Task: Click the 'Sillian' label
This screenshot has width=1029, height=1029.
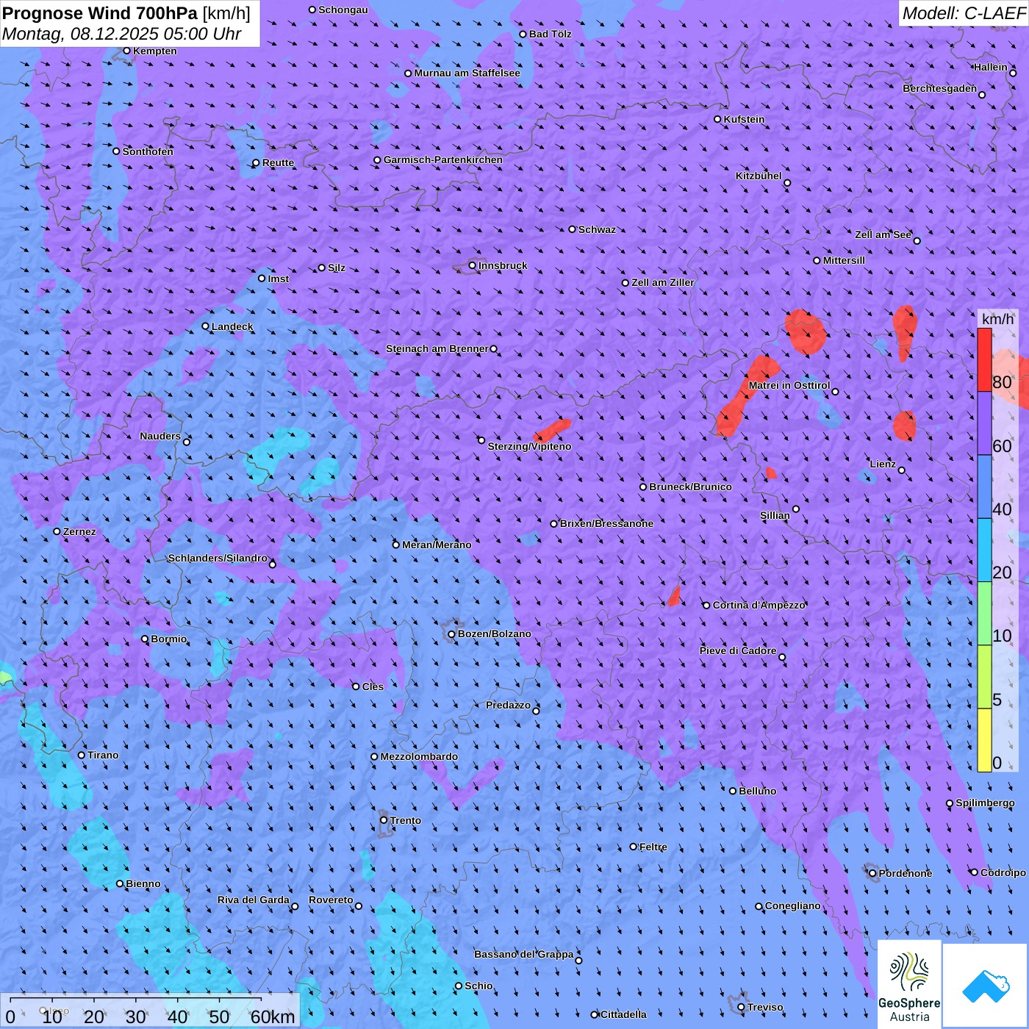Action: tap(775, 515)
